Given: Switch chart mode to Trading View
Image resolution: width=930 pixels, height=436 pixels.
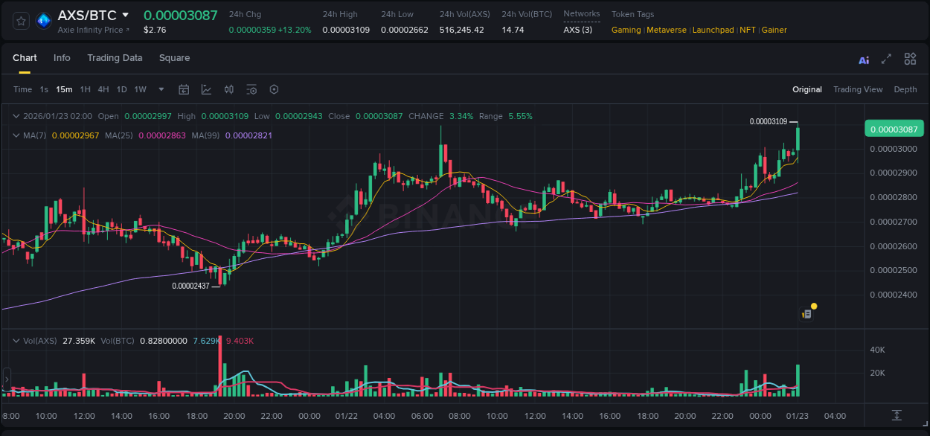Looking at the screenshot, I should pos(858,89).
